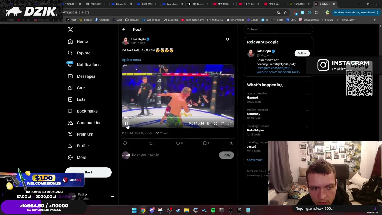This screenshot has height=215, width=382.
Task: Open Grok in the sidebar
Action: (x=77, y=88)
